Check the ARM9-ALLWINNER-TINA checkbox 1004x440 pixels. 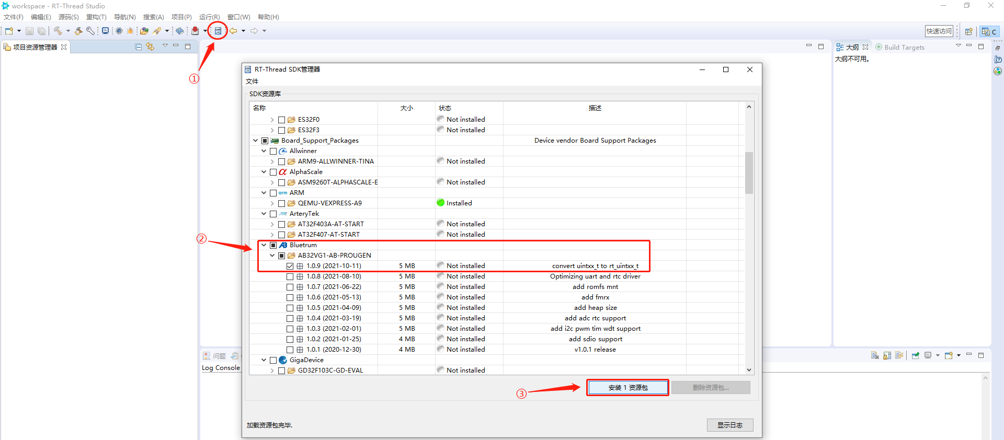tap(282, 161)
